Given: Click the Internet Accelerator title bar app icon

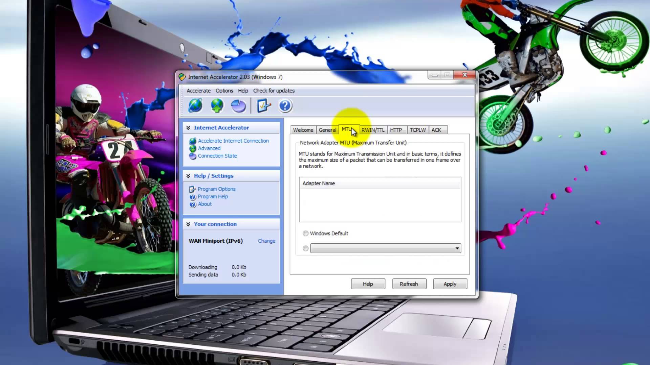Looking at the screenshot, I should (x=182, y=77).
